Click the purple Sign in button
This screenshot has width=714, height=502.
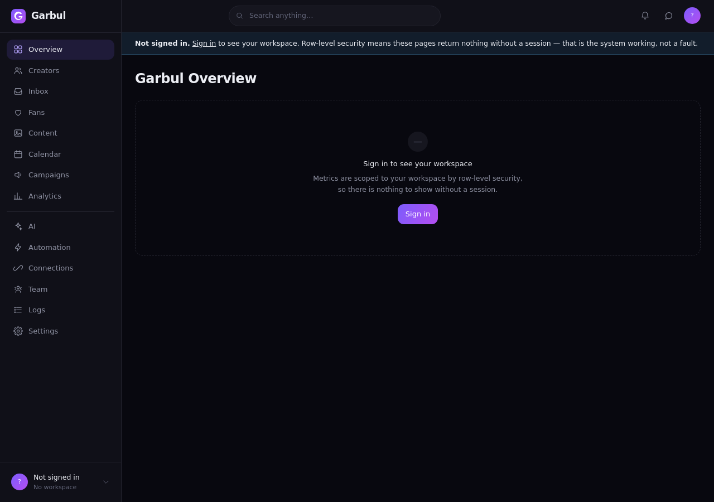click(418, 214)
